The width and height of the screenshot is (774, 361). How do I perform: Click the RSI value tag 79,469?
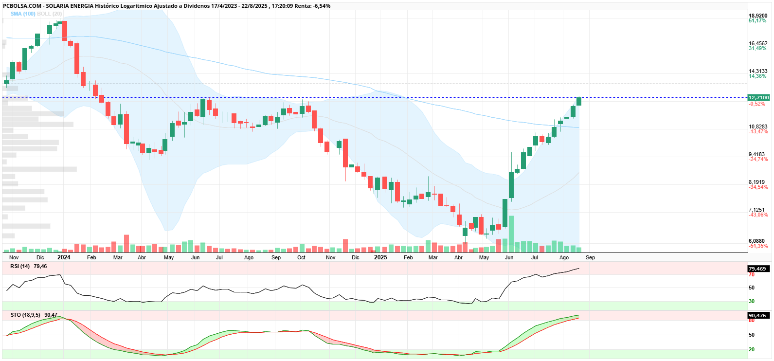point(757,269)
